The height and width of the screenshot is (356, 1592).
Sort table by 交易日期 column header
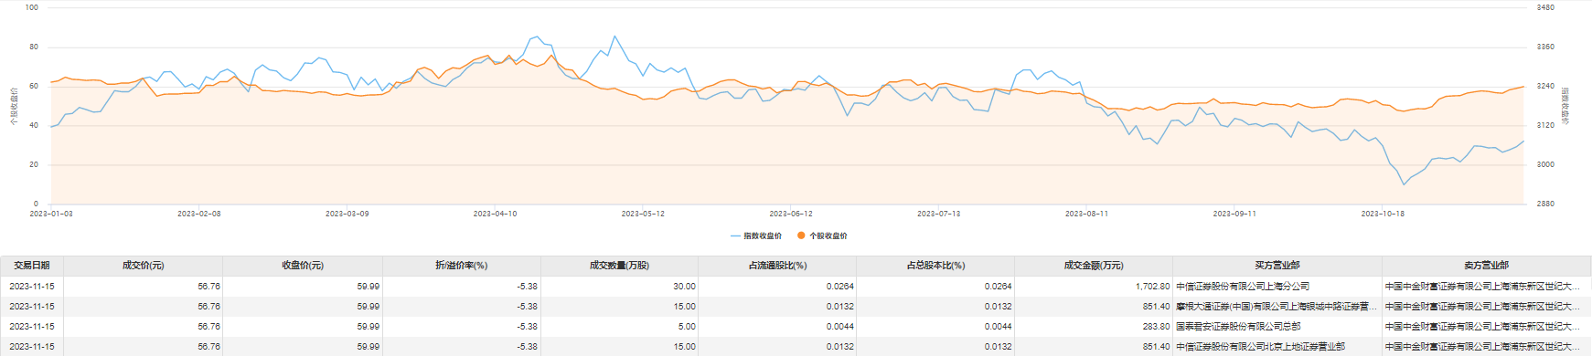pos(32,266)
